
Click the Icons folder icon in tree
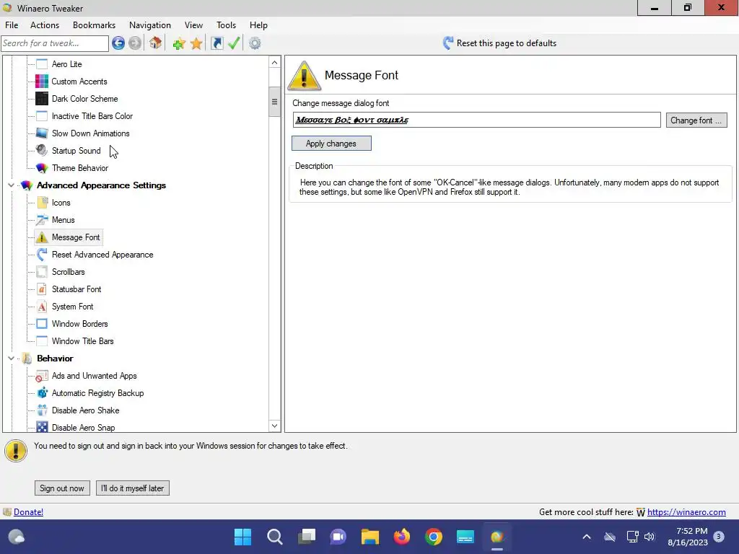coord(42,203)
